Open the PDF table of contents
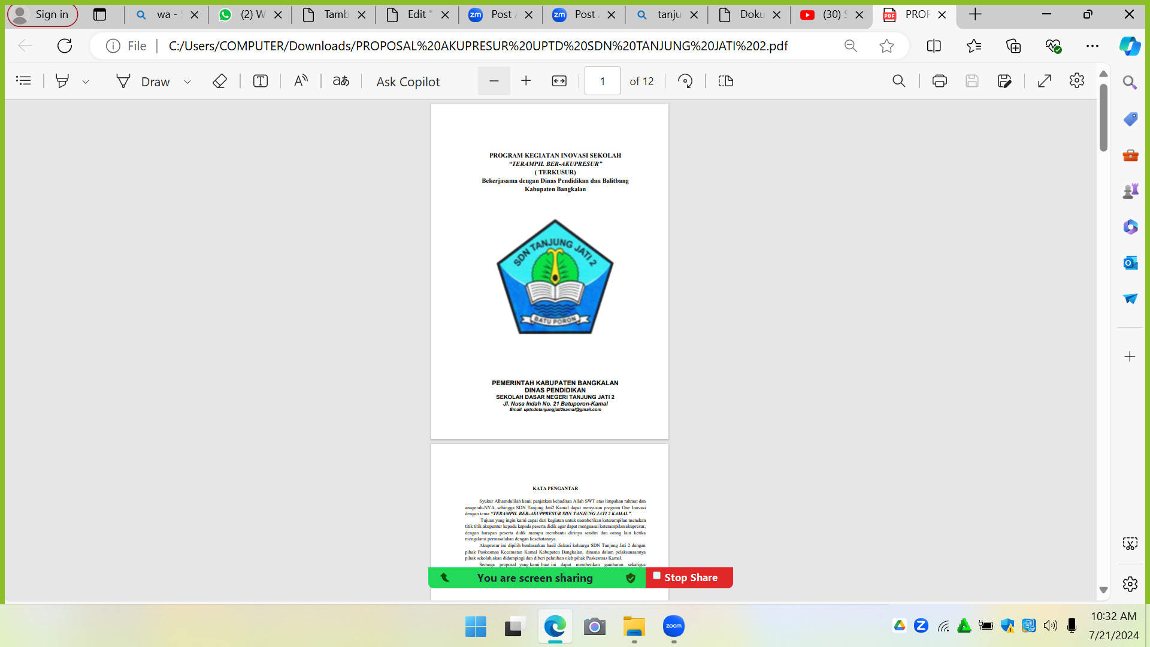This screenshot has height=647, width=1150. point(23,81)
